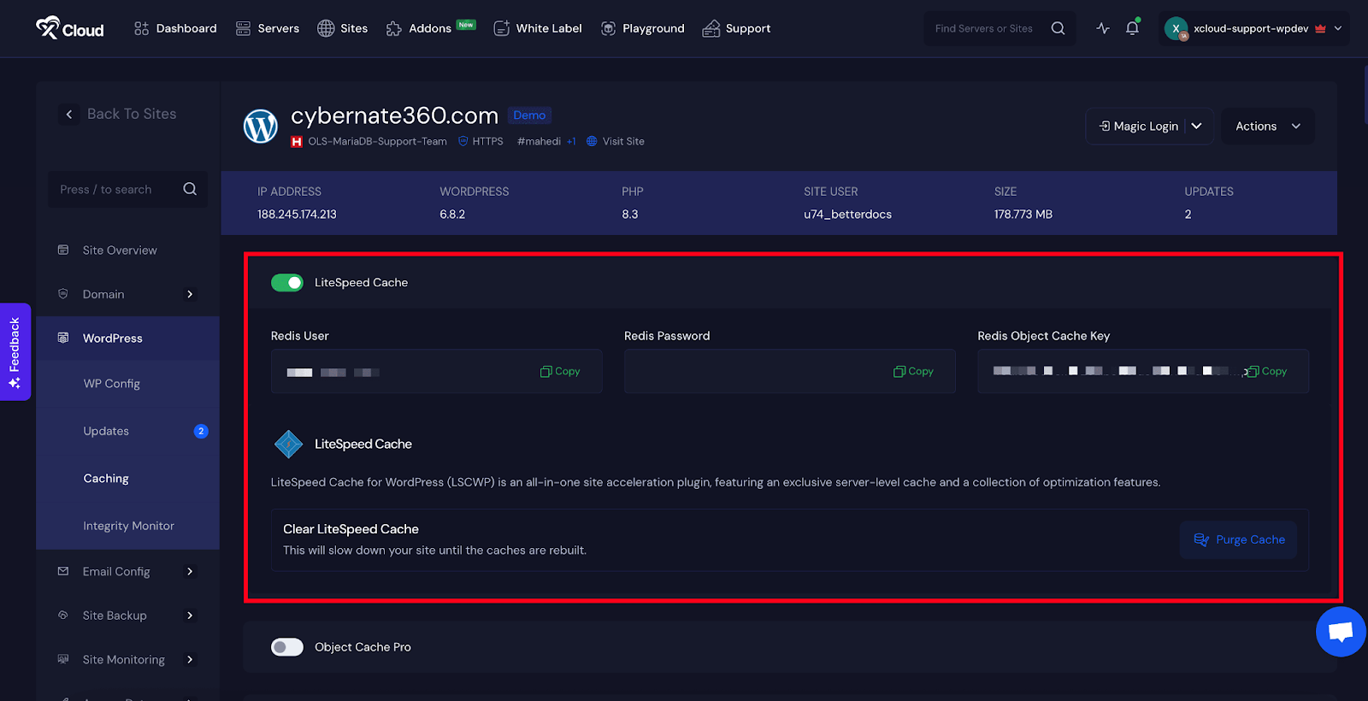Go to the Playground menu item
The image size is (1368, 701).
(x=643, y=28)
